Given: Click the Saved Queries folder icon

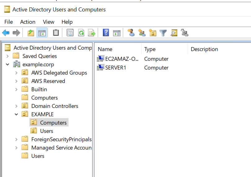Looking at the screenshot, I should tap(16, 56).
